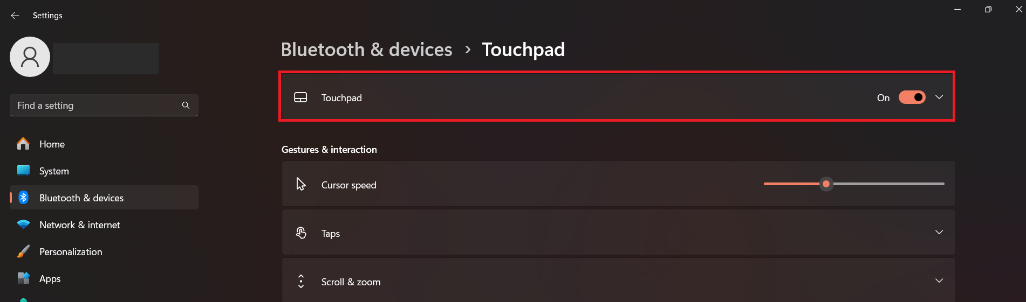
Task: Click the user profile avatar icon
Action: coord(30,57)
